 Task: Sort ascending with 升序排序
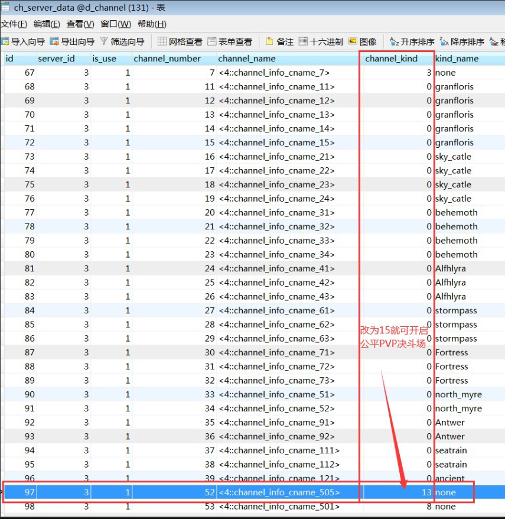coord(412,41)
